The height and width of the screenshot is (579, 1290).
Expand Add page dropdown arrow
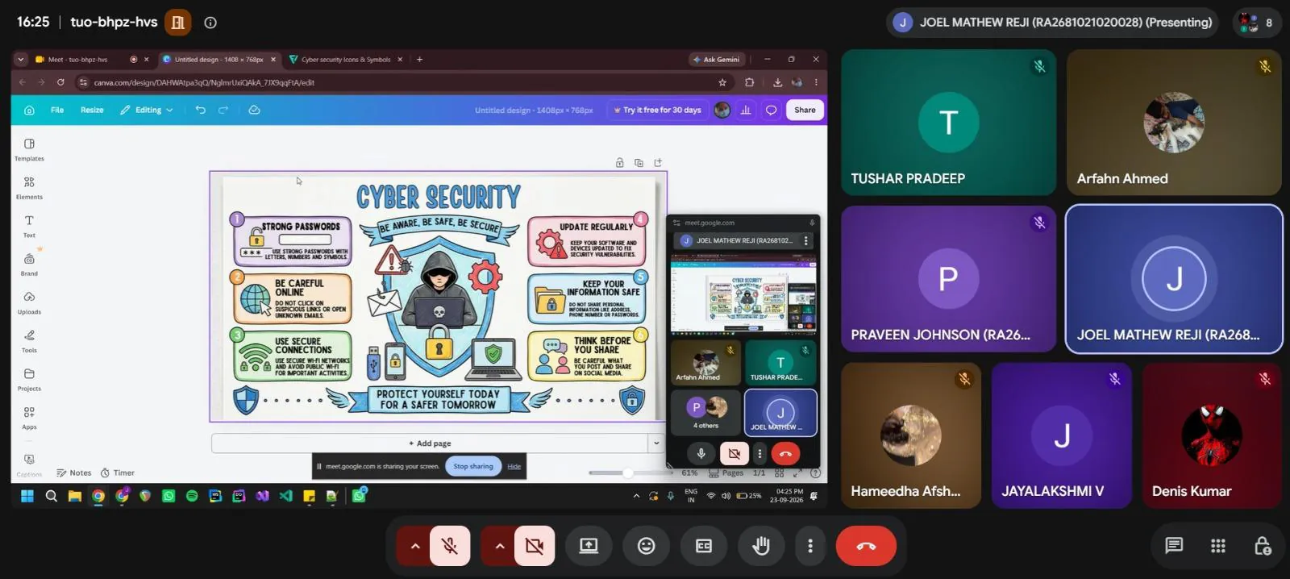pos(656,443)
